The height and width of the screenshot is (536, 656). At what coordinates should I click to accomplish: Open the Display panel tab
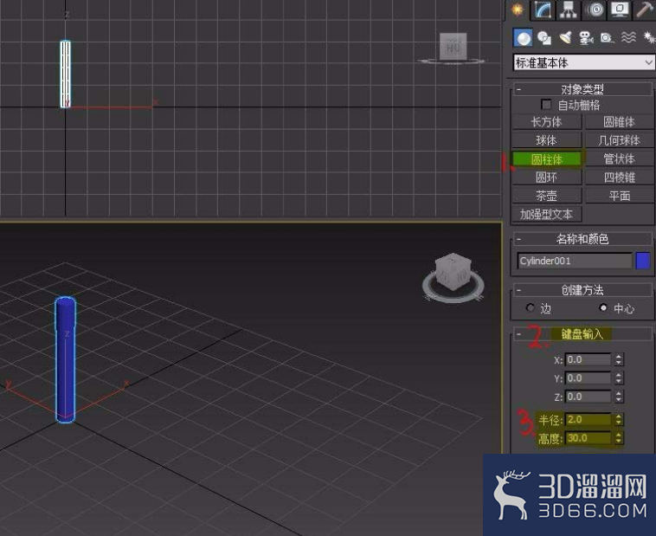(x=620, y=10)
